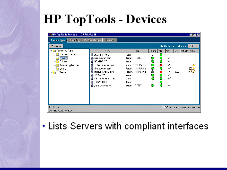Click the green status circle in the second row

153,58
